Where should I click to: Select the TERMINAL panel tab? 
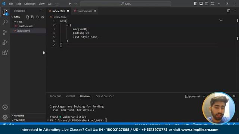tap(85, 96)
